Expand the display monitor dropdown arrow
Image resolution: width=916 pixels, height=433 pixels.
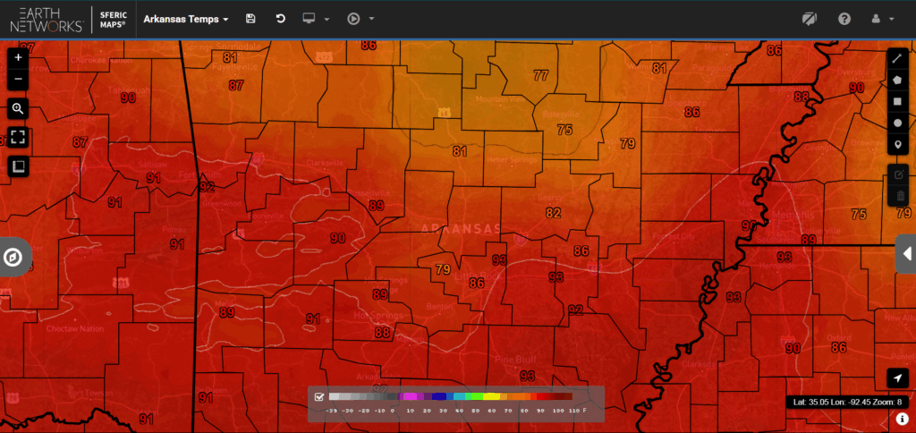point(327,19)
